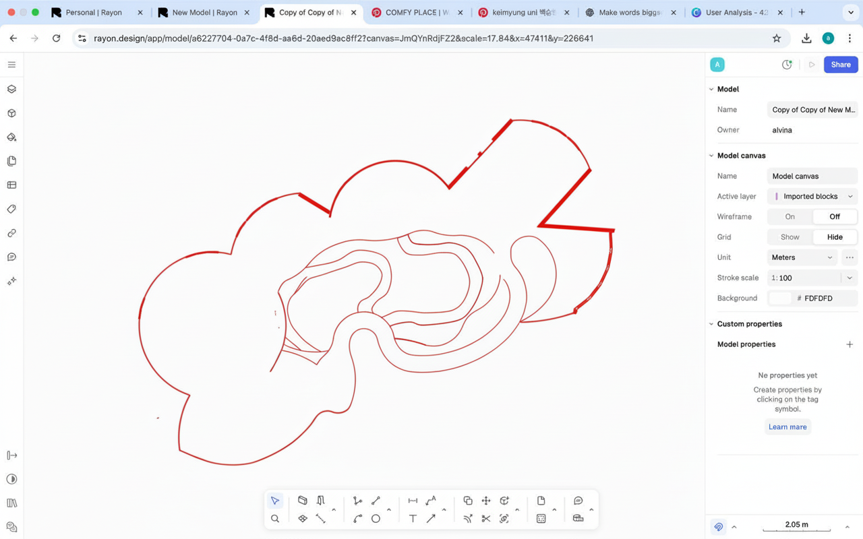This screenshot has height=539, width=863.
Task: Set Grid to Show
Action: [x=790, y=237]
